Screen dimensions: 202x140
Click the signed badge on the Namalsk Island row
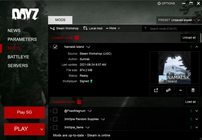191,47
